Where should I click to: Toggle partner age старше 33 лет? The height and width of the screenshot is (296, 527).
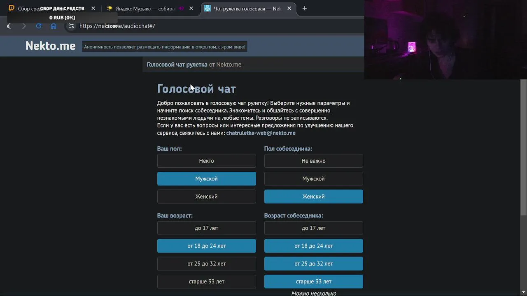[x=314, y=282]
